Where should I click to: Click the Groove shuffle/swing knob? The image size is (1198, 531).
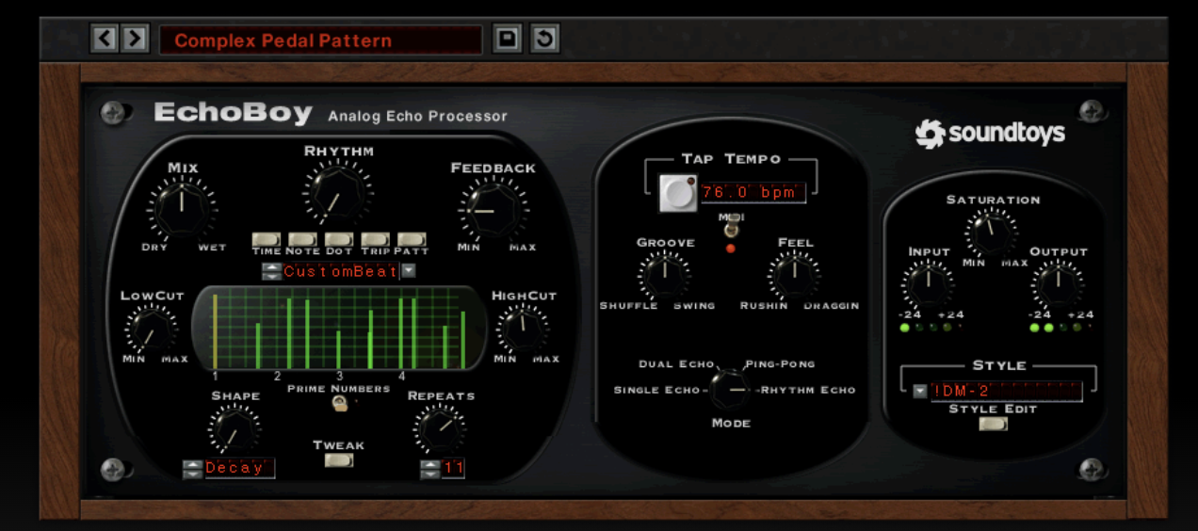[x=664, y=275]
